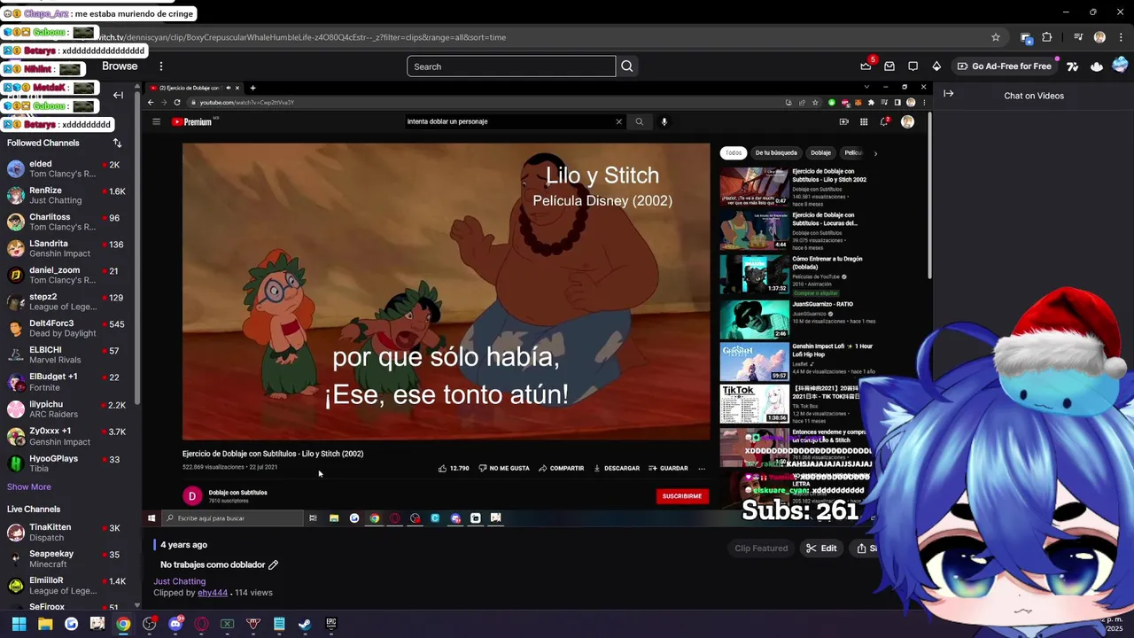
Task: Open RenRize followed channel
Action: (66, 195)
